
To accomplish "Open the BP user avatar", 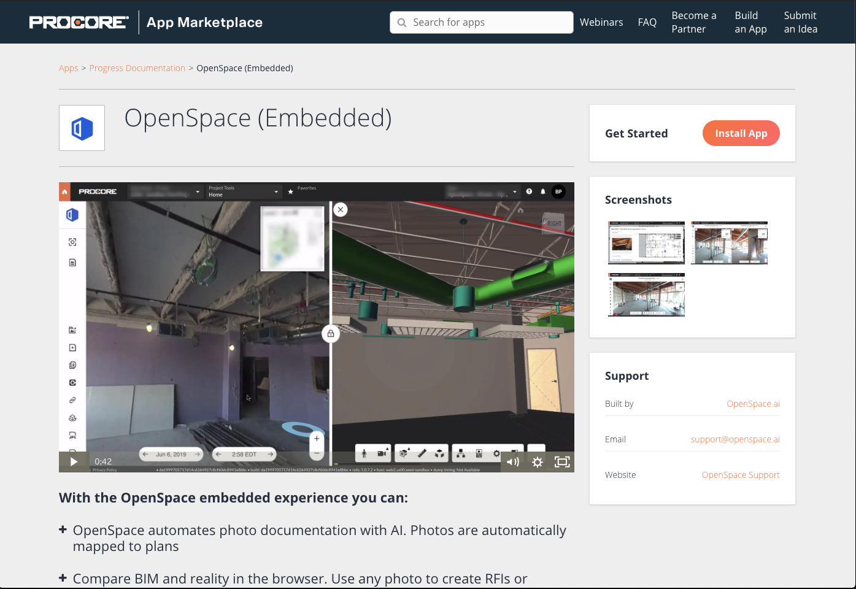I will [x=558, y=191].
